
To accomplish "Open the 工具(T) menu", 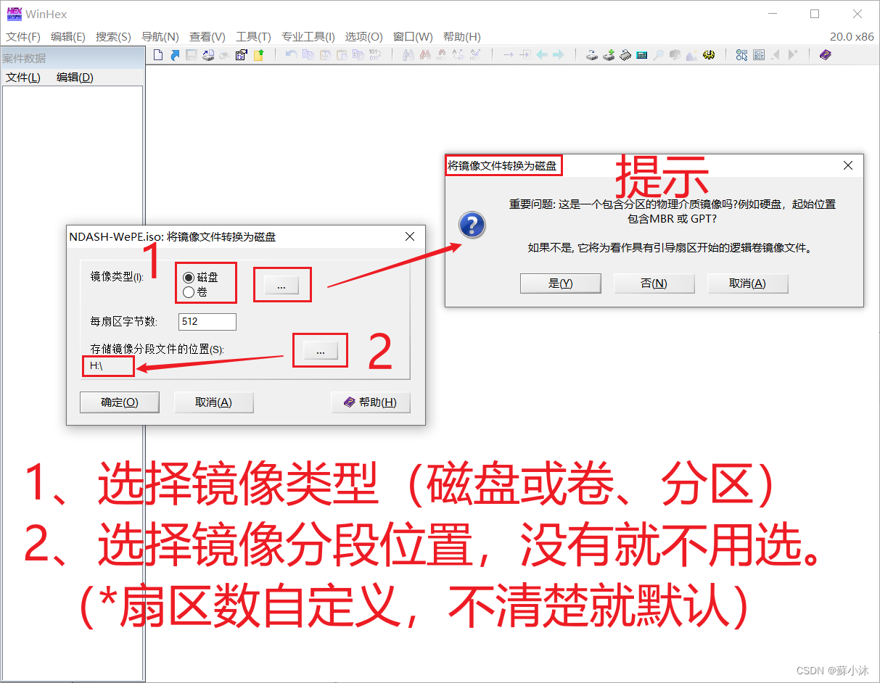I will (x=254, y=37).
